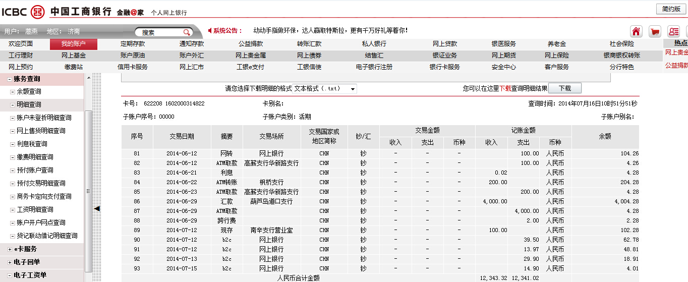
Task: Click the 交易日期 column header
Action: coord(182,136)
